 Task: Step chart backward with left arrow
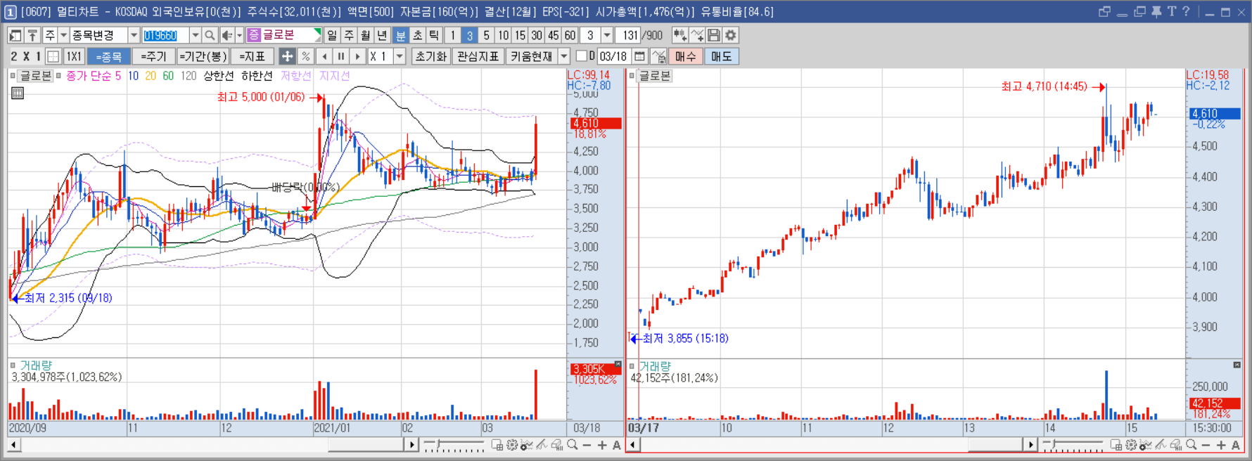(324, 56)
